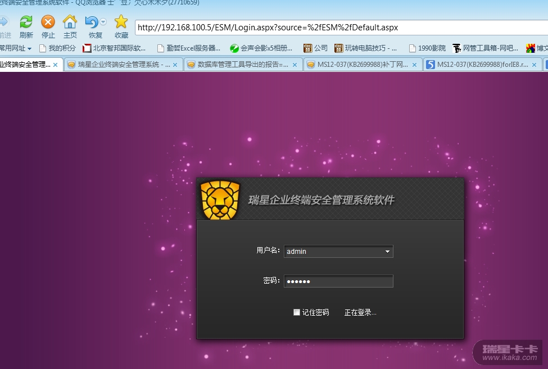The height and width of the screenshot is (369, 548).
Task: Open the 公司 bookmark folder
Action: pos(315,48)
